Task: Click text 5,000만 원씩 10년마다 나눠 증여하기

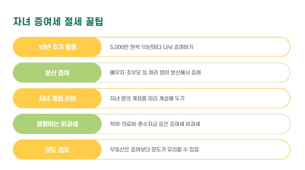Action: pyautogui.click(x=151, y=47)
